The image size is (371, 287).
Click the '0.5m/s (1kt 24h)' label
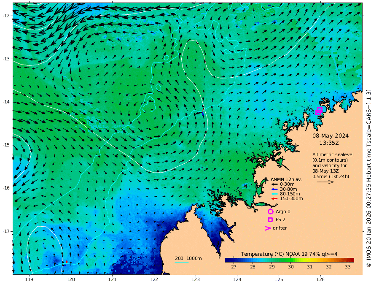click(331, 176)
